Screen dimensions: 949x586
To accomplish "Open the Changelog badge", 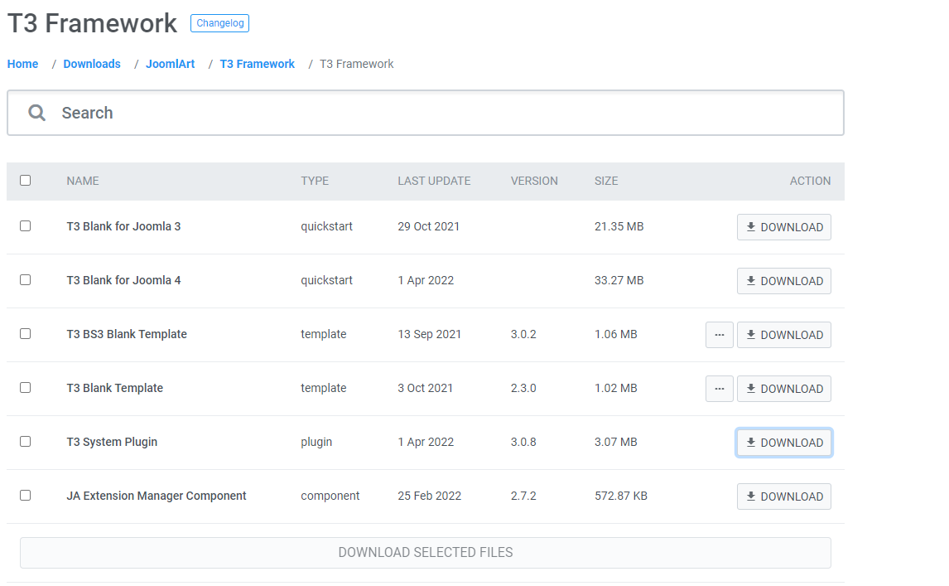I will pyautogui.click(x=219, y=23).
